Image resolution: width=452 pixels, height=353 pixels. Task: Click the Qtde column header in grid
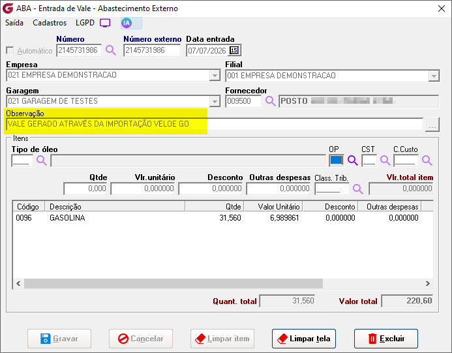pyautogui.click(x=215, y=206)
